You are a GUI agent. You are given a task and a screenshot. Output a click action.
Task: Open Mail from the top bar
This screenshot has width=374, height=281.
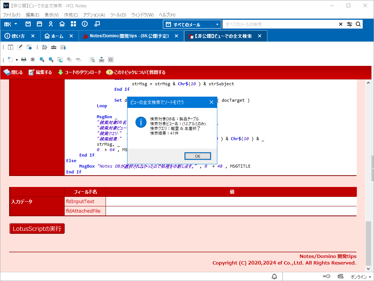tap(28, 24)
